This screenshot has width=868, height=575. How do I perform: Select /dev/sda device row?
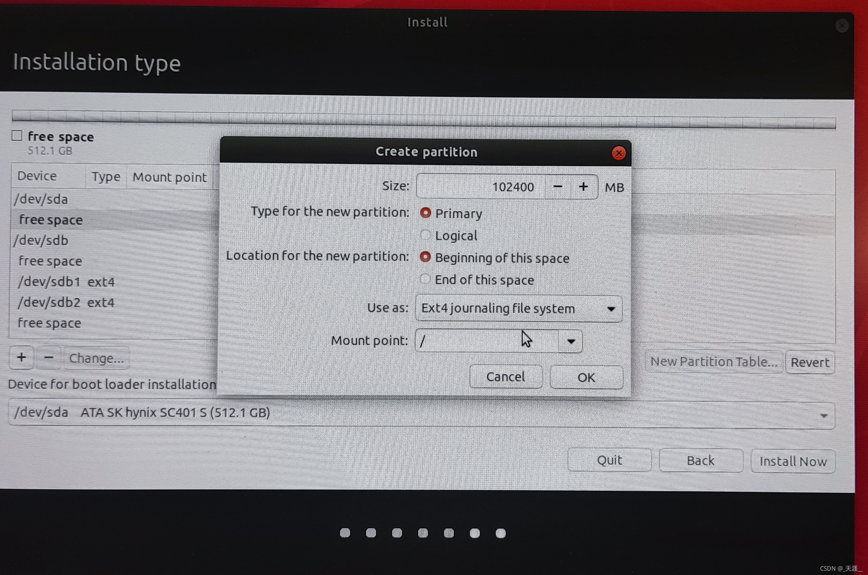point(41,199)
